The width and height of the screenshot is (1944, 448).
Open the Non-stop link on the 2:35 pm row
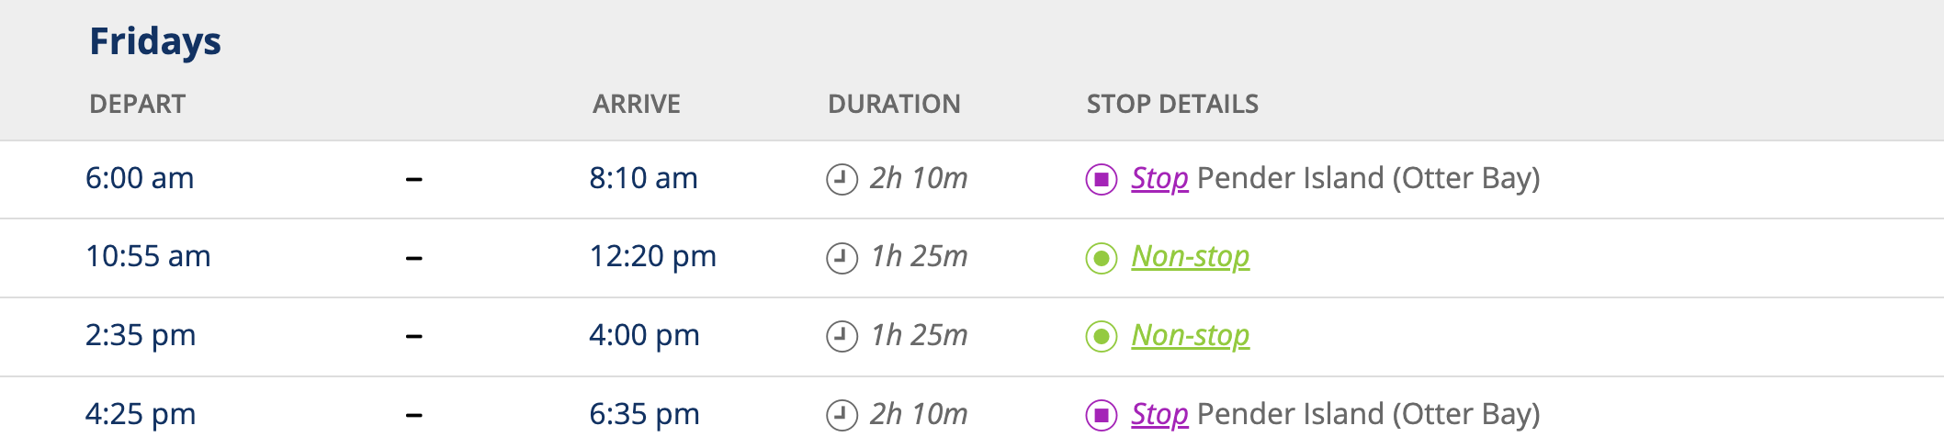[1191, 335]
